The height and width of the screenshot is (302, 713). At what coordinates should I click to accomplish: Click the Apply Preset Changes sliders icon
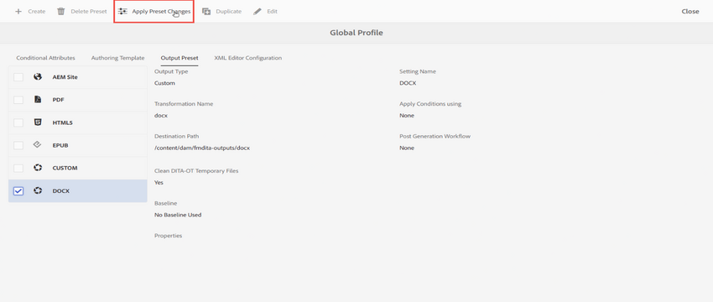[122, 12]
